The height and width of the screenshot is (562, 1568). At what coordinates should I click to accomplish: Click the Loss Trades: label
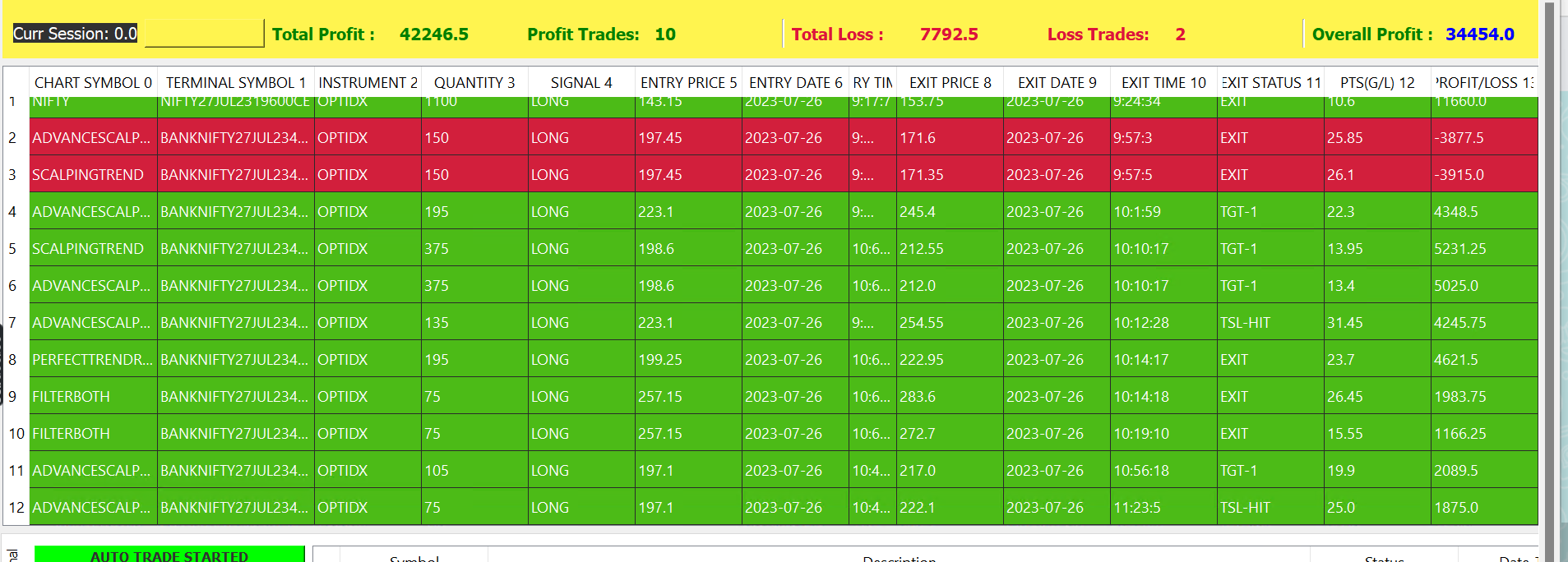click(x=1098, y=35)
